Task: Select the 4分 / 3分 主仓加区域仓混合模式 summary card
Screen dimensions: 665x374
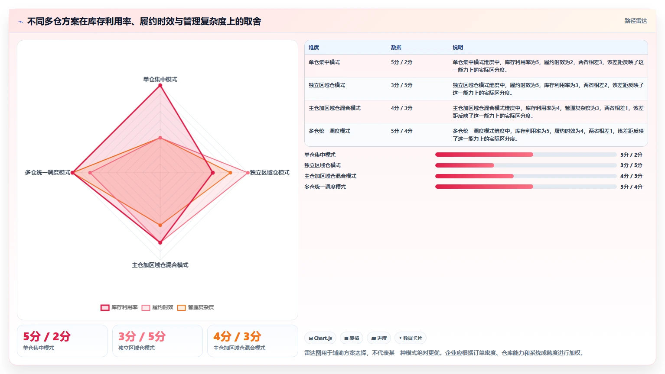Action: click(x=253, y=341)
